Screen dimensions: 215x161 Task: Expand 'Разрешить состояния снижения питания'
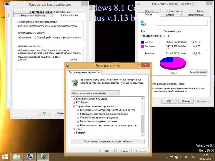point(78,114)
